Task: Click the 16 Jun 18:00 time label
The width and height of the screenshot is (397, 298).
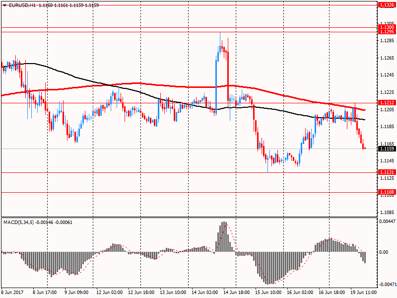Action: [x=331, y=292]
